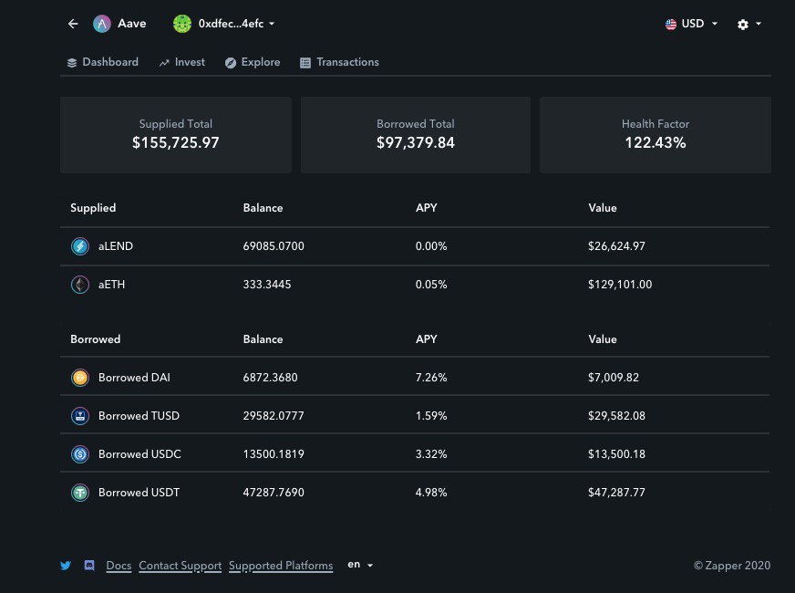Click the aLEND token icon
Image resolution: width=795 pixels, height=593 pixels.
(x=80, y=246)
